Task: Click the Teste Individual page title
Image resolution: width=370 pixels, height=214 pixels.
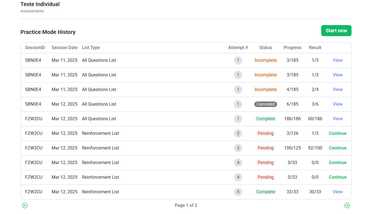Action: (x=40, y=4)
